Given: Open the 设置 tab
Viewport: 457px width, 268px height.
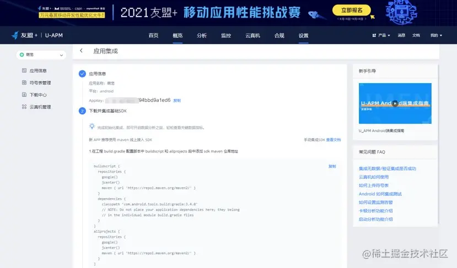Looking at the screenshot, I should coord(303,36).
